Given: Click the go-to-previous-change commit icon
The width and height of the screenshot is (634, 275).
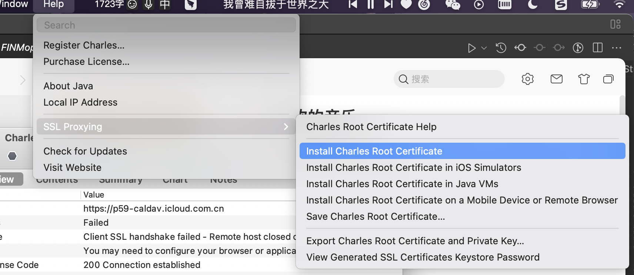Looking at the screenshot, I should pyautogui.click(x=520, y=47).
